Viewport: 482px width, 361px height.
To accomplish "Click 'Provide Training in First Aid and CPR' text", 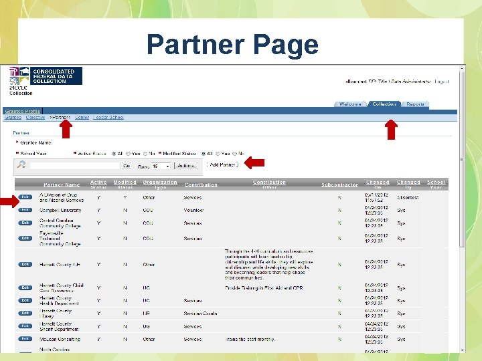I will click(x=264, y=288).
